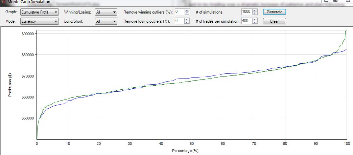
Task: Click the '# of trades per simulation:' label
Action: click(217, 21)
